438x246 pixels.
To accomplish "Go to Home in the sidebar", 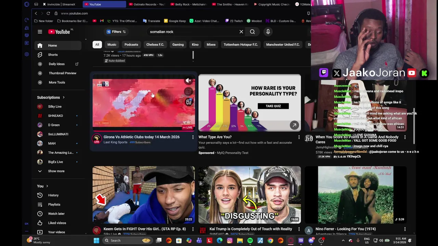I will tap(57, 45).
